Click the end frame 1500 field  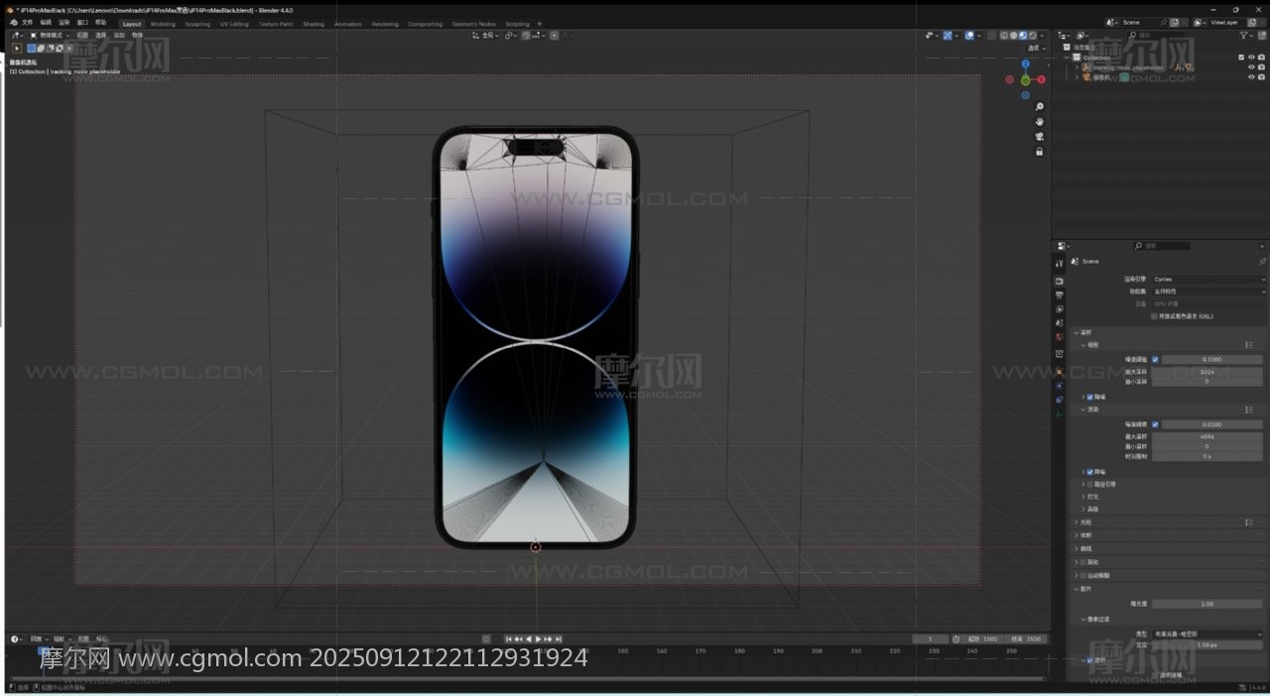pos(1026,639)
